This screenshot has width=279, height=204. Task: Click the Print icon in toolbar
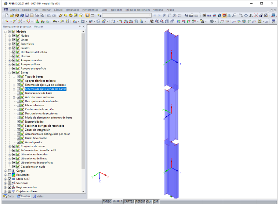(x=37, y=15)
